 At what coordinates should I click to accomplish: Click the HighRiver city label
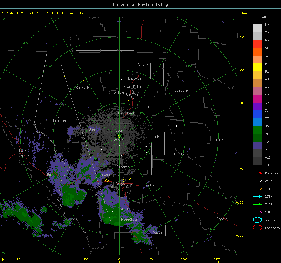point(130,220)
